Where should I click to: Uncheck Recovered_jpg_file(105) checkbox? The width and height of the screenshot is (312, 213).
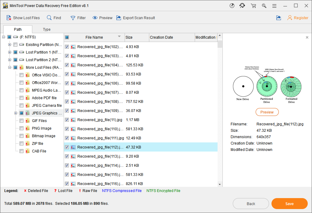coord(67,74)
